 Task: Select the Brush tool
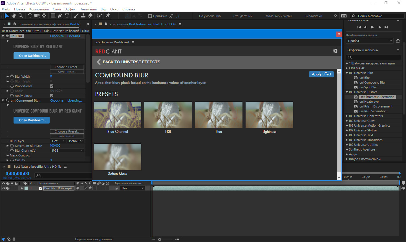coord(76,16)
